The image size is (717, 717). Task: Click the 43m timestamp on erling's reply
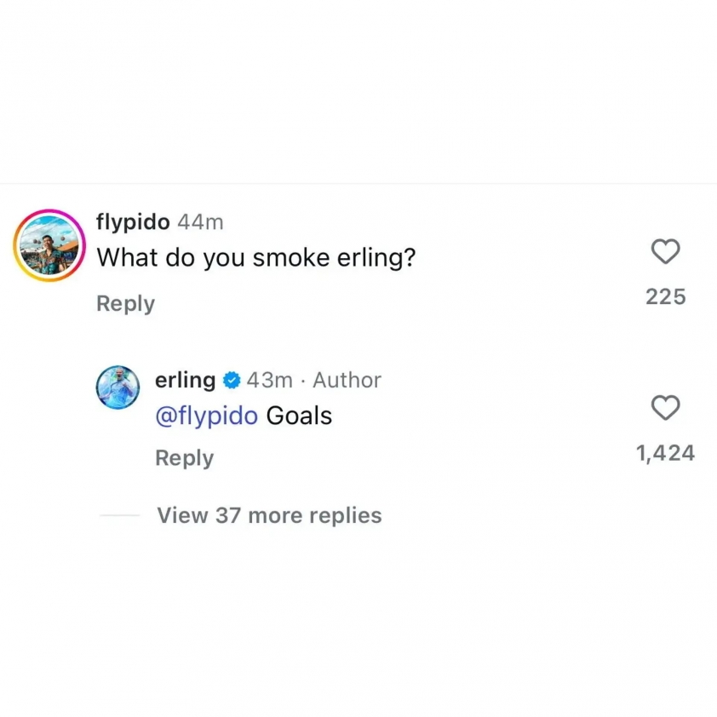point(269,380)
